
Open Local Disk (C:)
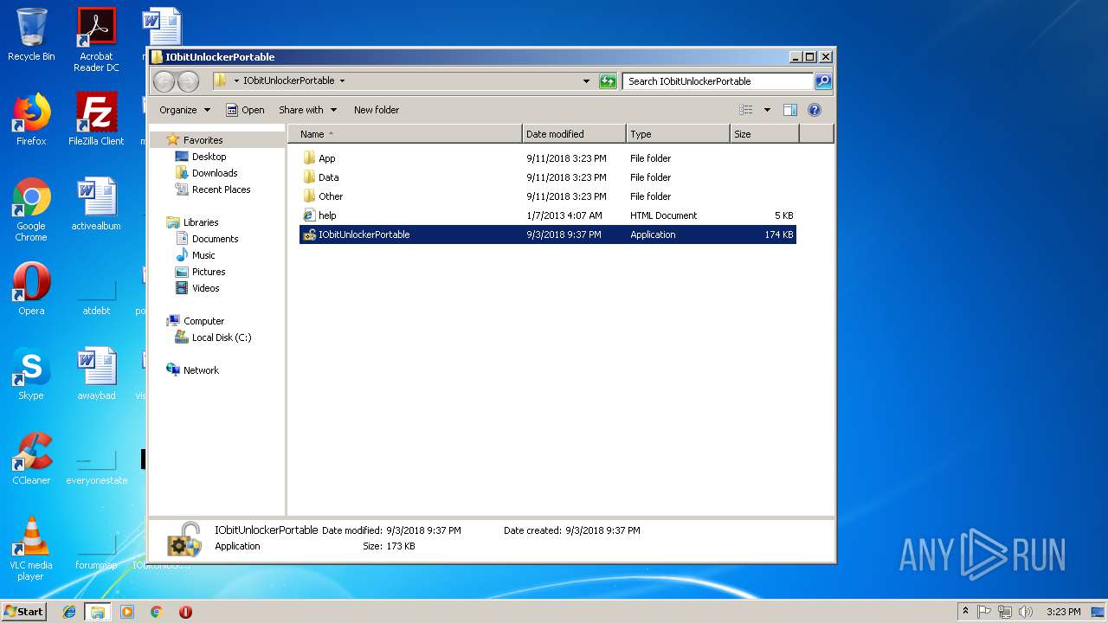point(222,337)
